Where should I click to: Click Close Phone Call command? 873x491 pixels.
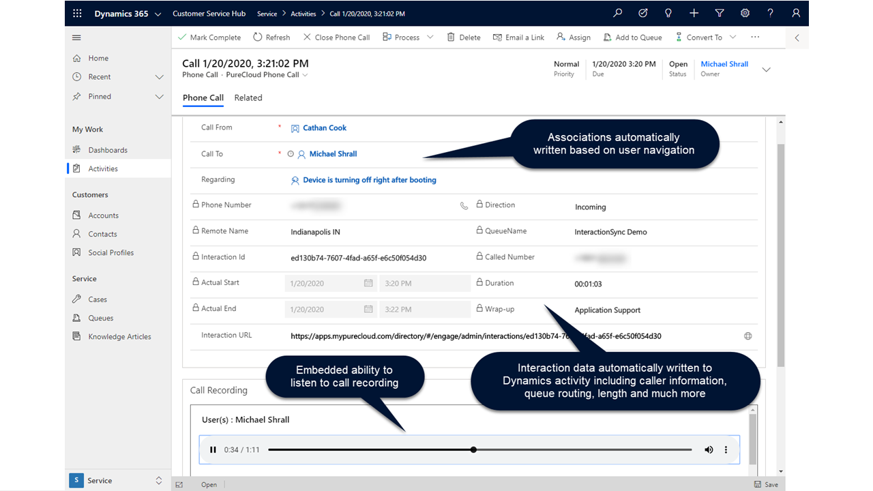pyautogui.click(x=336, y=38)
